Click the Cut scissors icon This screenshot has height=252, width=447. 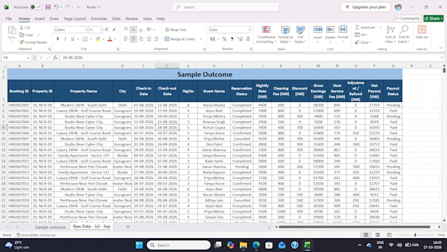(x=22, y=28)
